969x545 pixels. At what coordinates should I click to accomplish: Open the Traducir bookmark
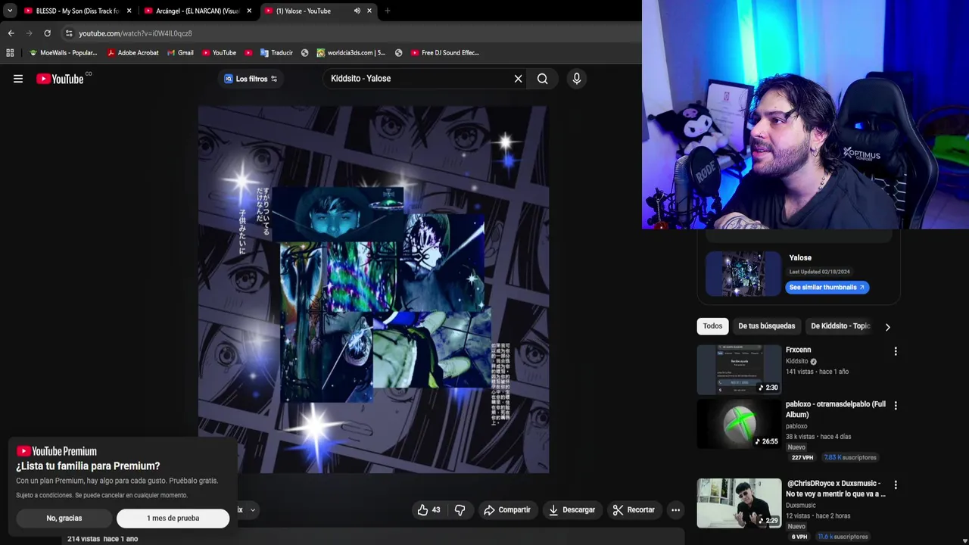click(x=276, y=53)
